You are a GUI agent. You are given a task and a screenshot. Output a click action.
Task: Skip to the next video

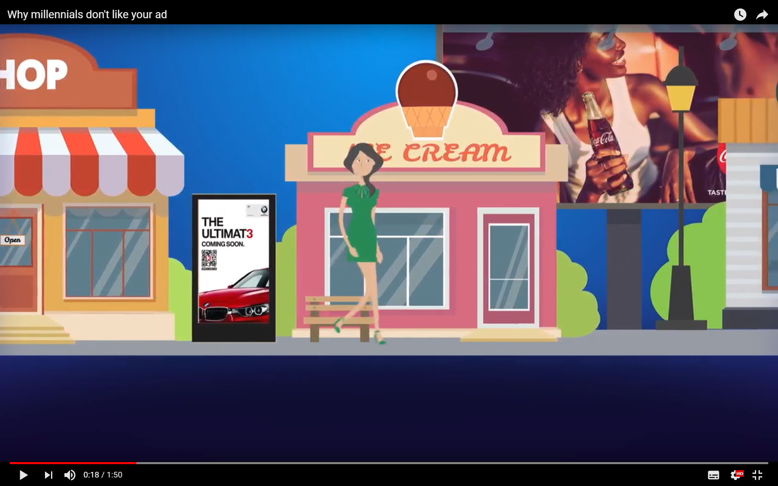click(x=48, y=475)
